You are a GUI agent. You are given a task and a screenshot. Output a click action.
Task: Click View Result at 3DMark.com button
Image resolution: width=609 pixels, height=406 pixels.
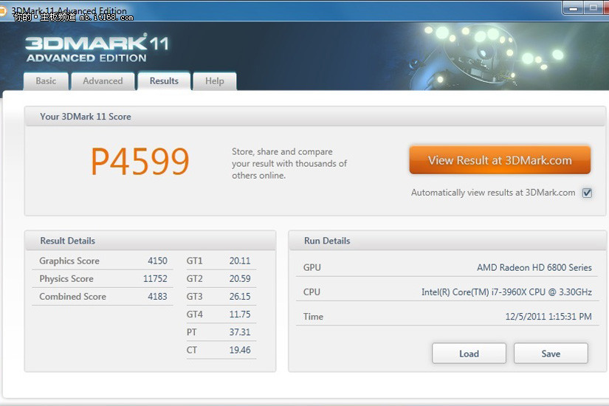click(x=500, y=160)
